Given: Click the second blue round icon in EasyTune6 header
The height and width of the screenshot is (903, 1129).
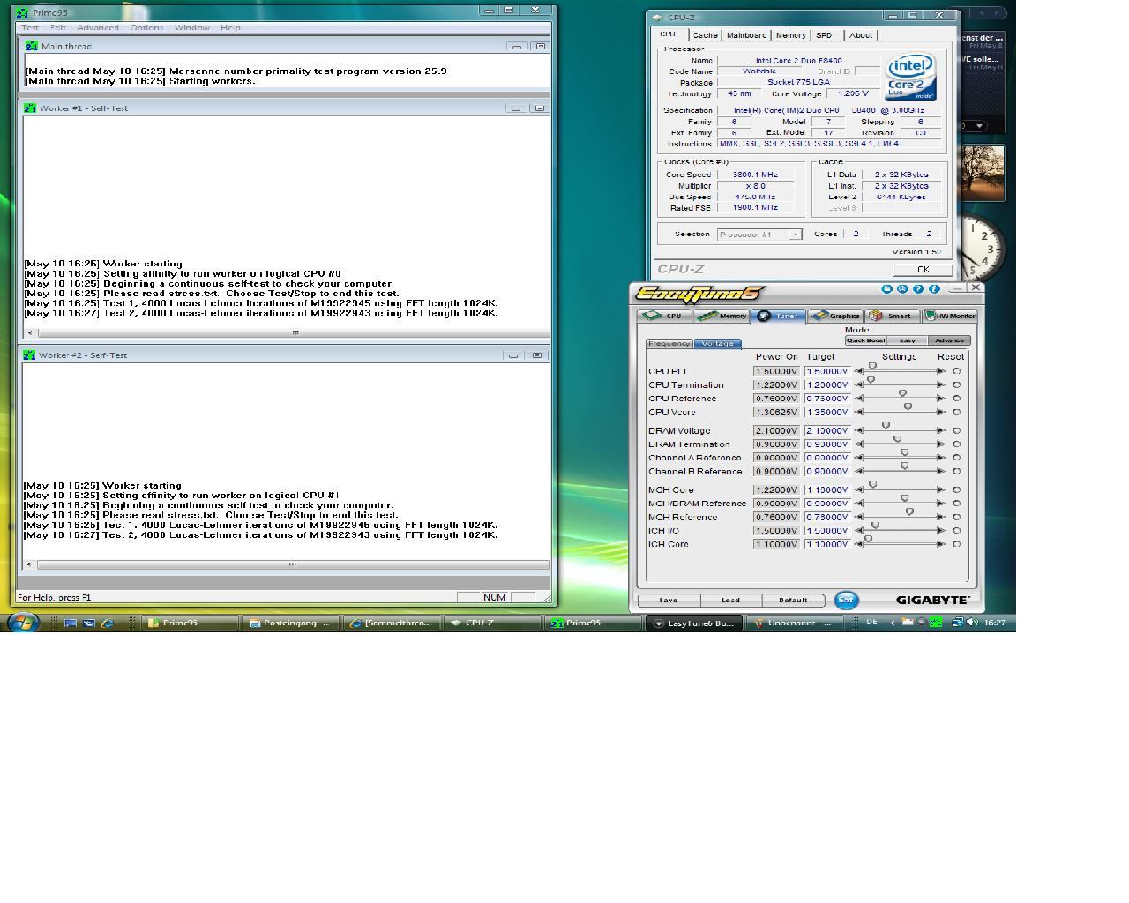Looking at the screenshot, I should (x=902, y=288).
